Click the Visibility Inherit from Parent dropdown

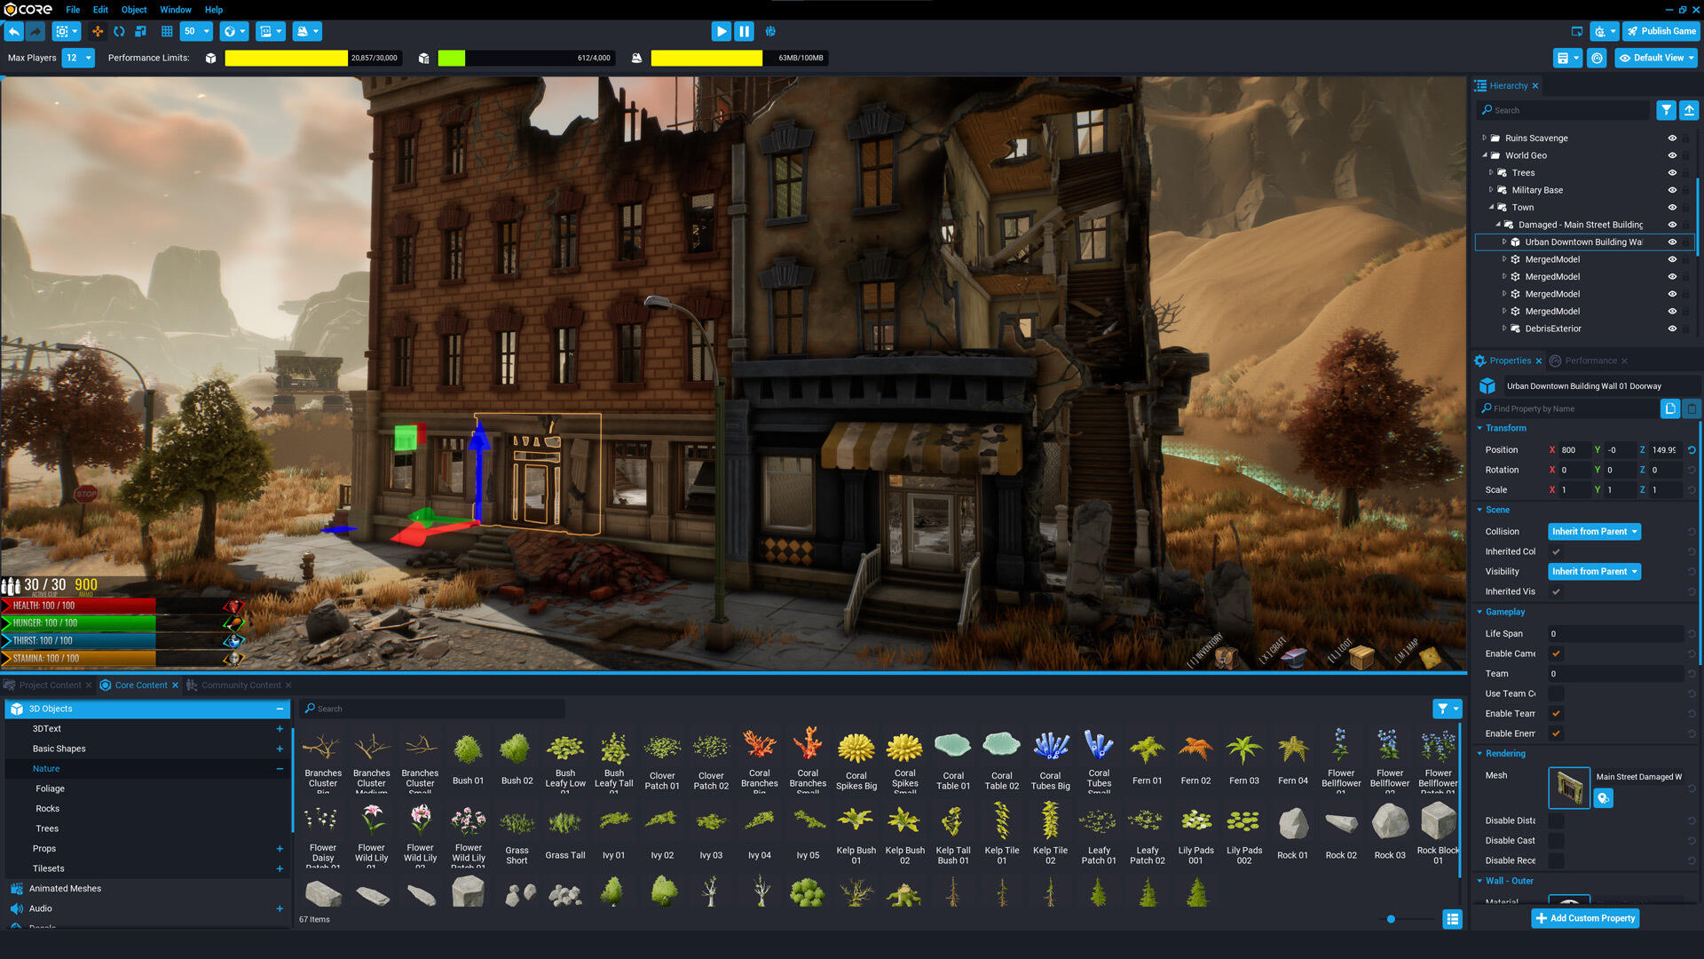coord(1593,572)
